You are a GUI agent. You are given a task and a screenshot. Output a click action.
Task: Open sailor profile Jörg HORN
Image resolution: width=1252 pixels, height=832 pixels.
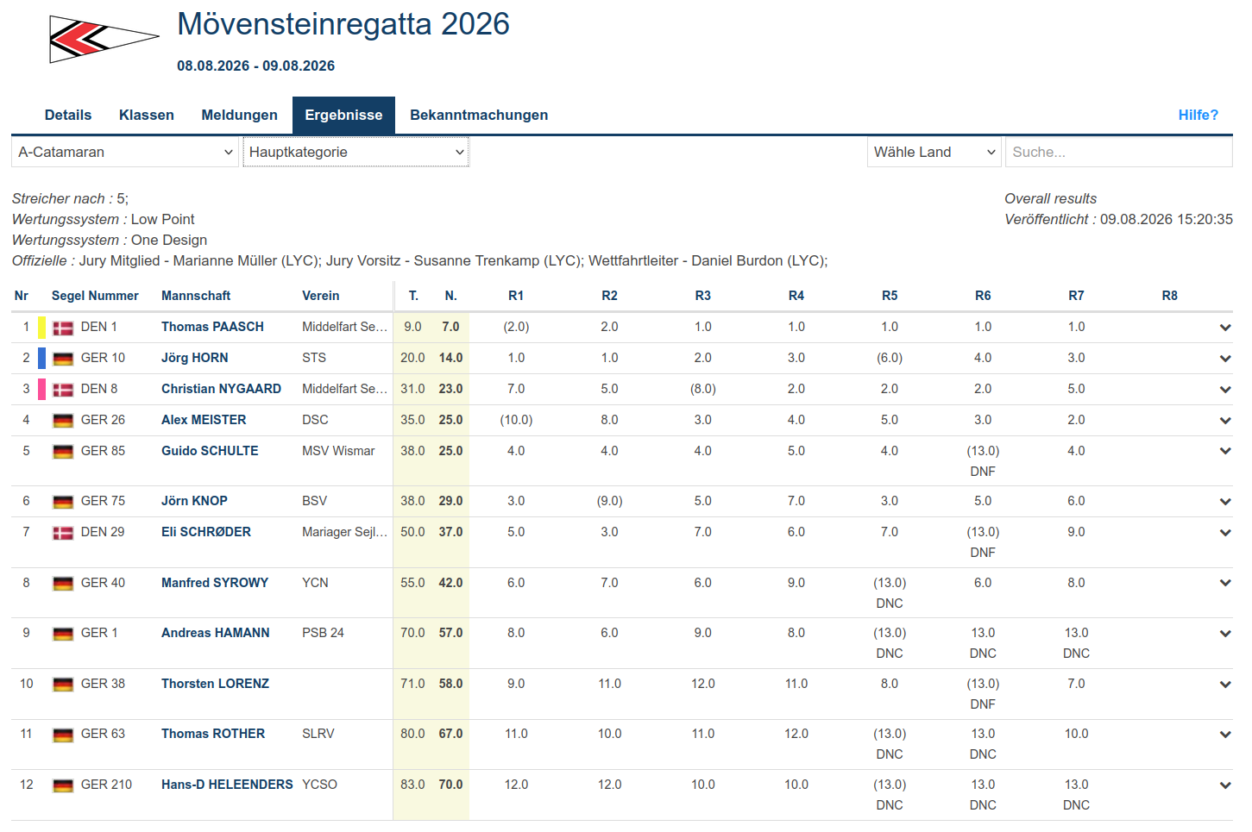click(x=195, y=358)
